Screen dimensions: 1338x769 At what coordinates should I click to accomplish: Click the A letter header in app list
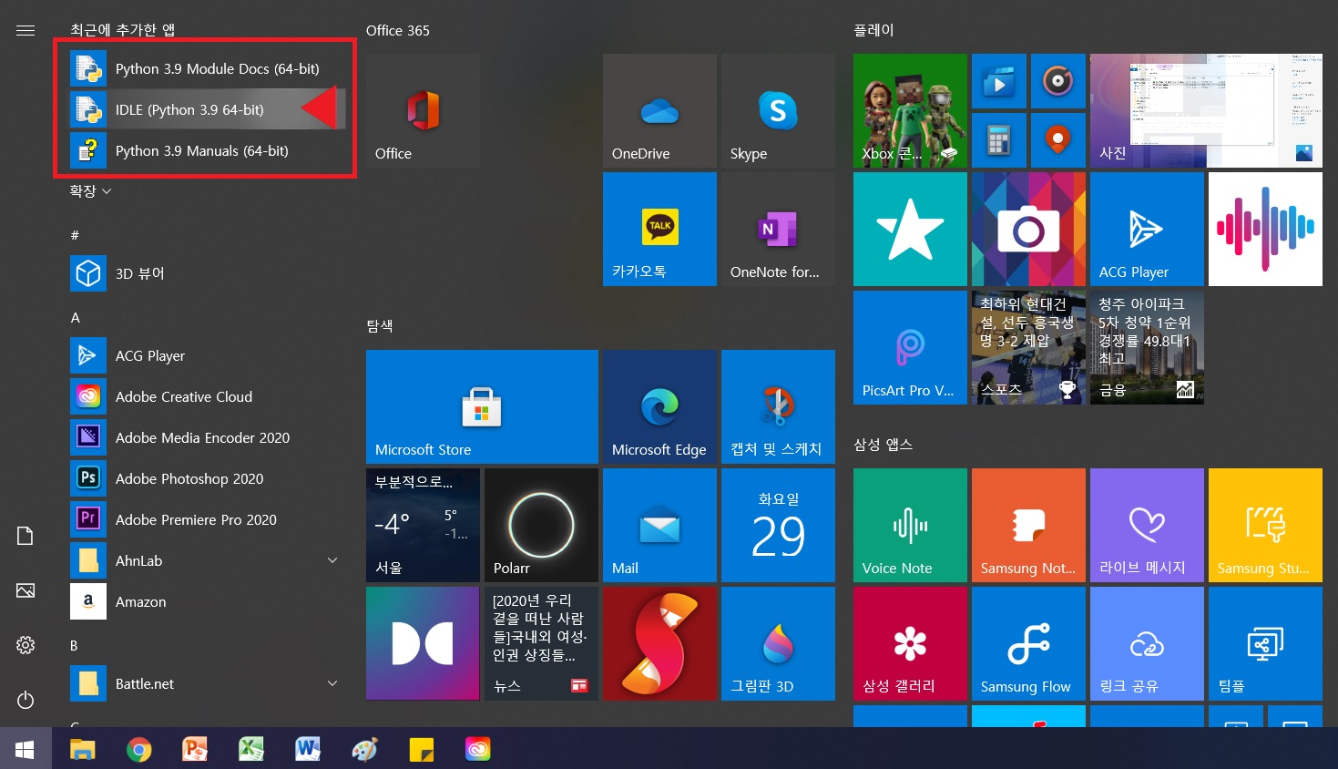click(76, 318)
